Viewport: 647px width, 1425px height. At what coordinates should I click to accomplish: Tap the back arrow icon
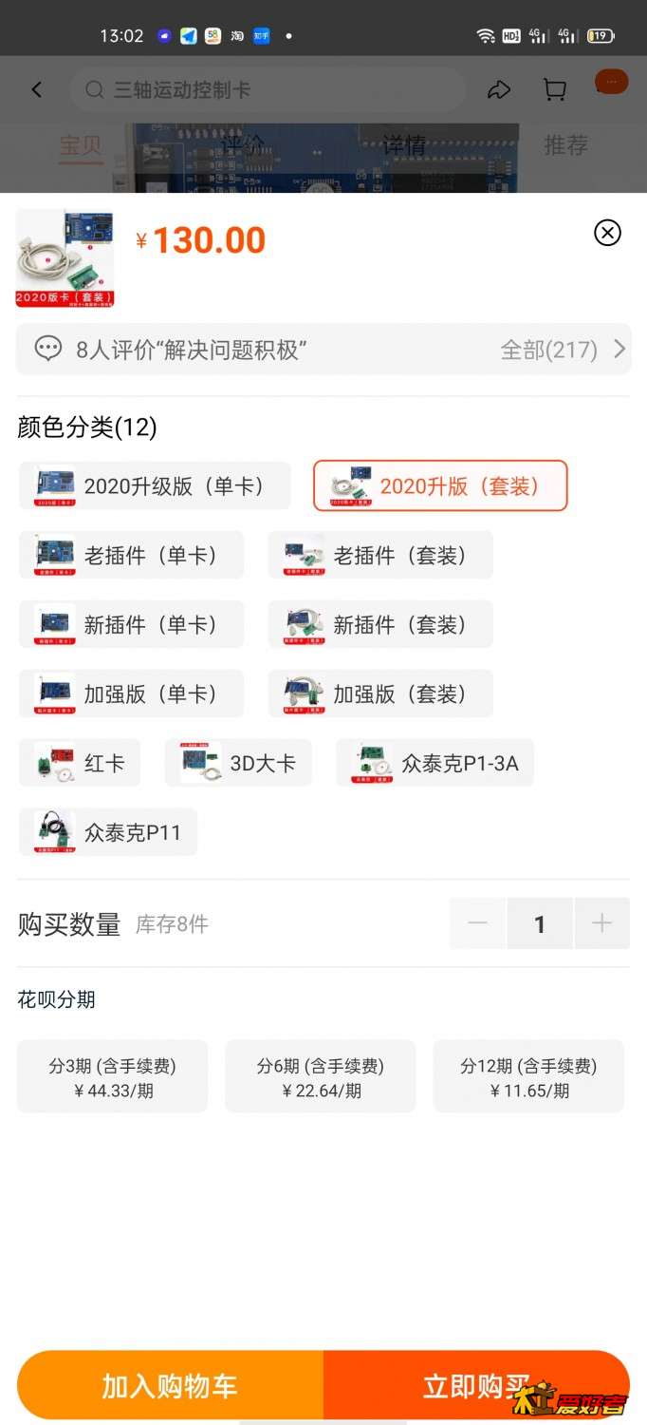click(x=37, y=90)
